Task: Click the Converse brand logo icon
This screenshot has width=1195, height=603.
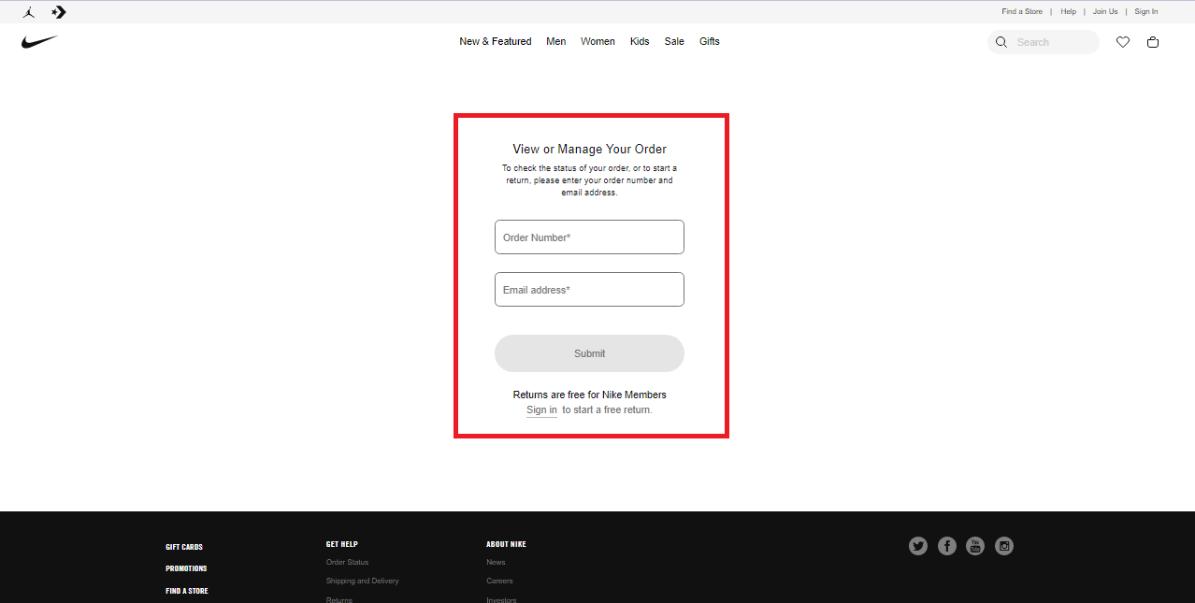Action: [59, 12]
